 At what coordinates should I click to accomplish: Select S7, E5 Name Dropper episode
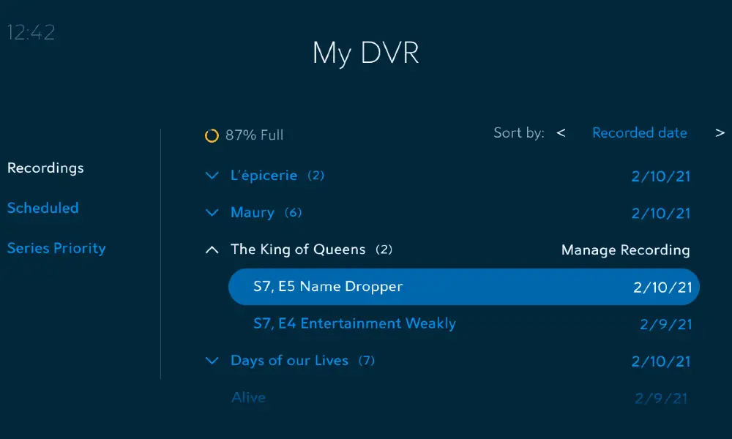[x=464, y=287]
